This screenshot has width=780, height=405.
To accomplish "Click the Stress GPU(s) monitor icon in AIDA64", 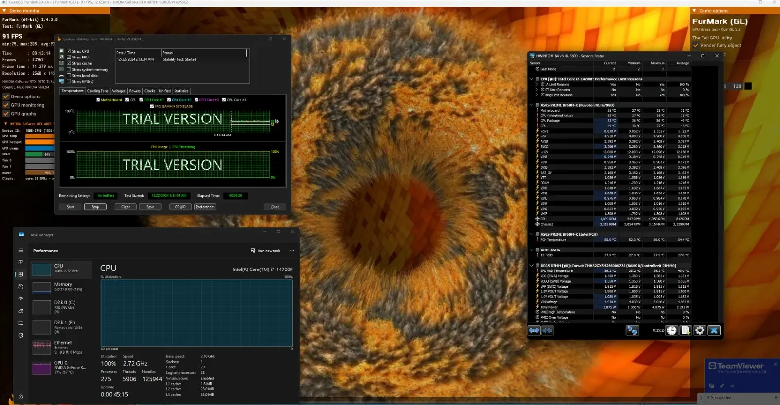I will (62, 81).
